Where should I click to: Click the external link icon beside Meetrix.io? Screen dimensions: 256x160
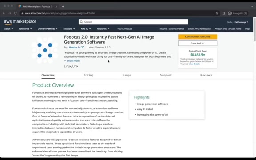click(x=82, y=48)
